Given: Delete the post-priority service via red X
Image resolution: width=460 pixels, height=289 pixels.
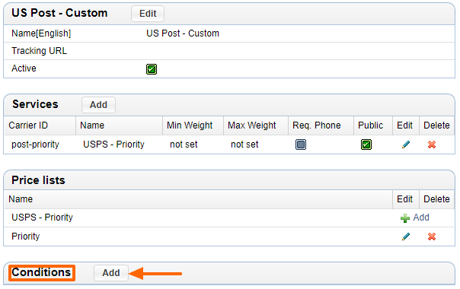Looking at the screenshot, I should click(x=432, y=144).
